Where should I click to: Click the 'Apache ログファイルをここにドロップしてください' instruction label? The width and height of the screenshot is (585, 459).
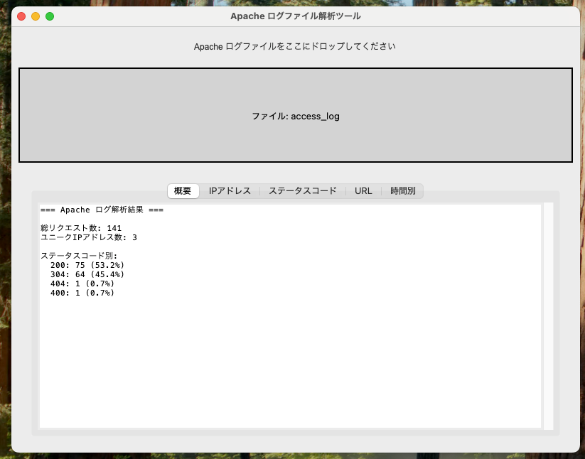(x=295, y=47)
